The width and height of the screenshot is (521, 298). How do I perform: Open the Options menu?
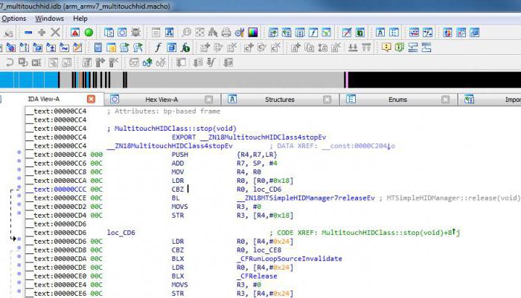tap(13, 18)
